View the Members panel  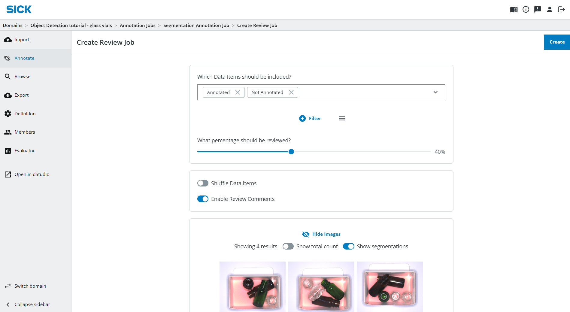(25, 132)
